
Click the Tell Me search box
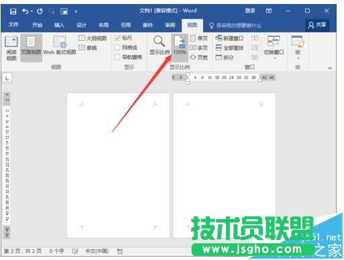pos(235,25)
